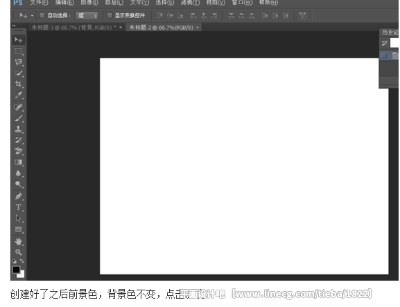Select the Brush tool
The height and width of the screenshot is (307, 400).
coord(18,118)
